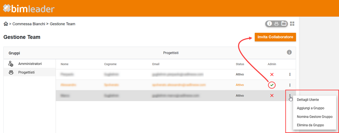Click Attivo status in gray highlighted row
The height and width of the screenshot is (133, 339).
pos(240,95)
